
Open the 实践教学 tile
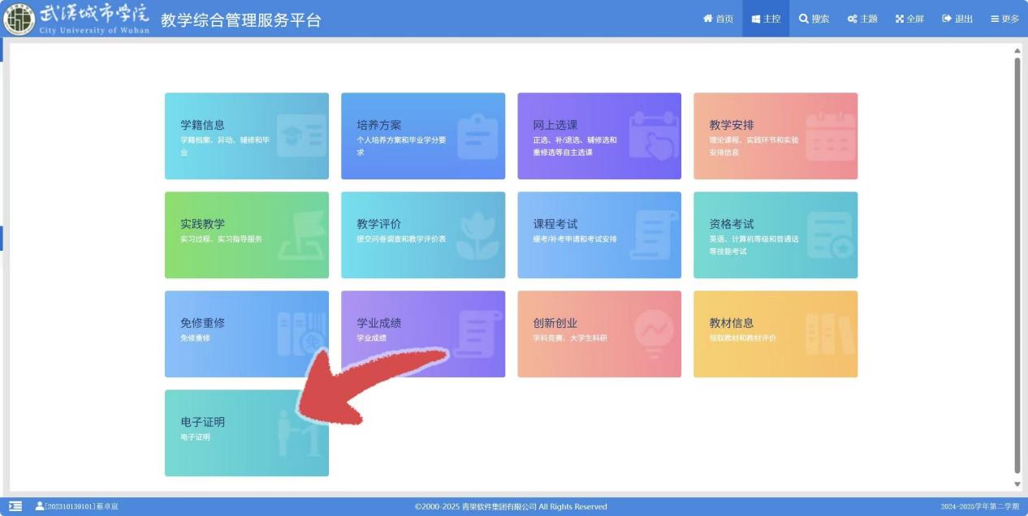point(246,234)
